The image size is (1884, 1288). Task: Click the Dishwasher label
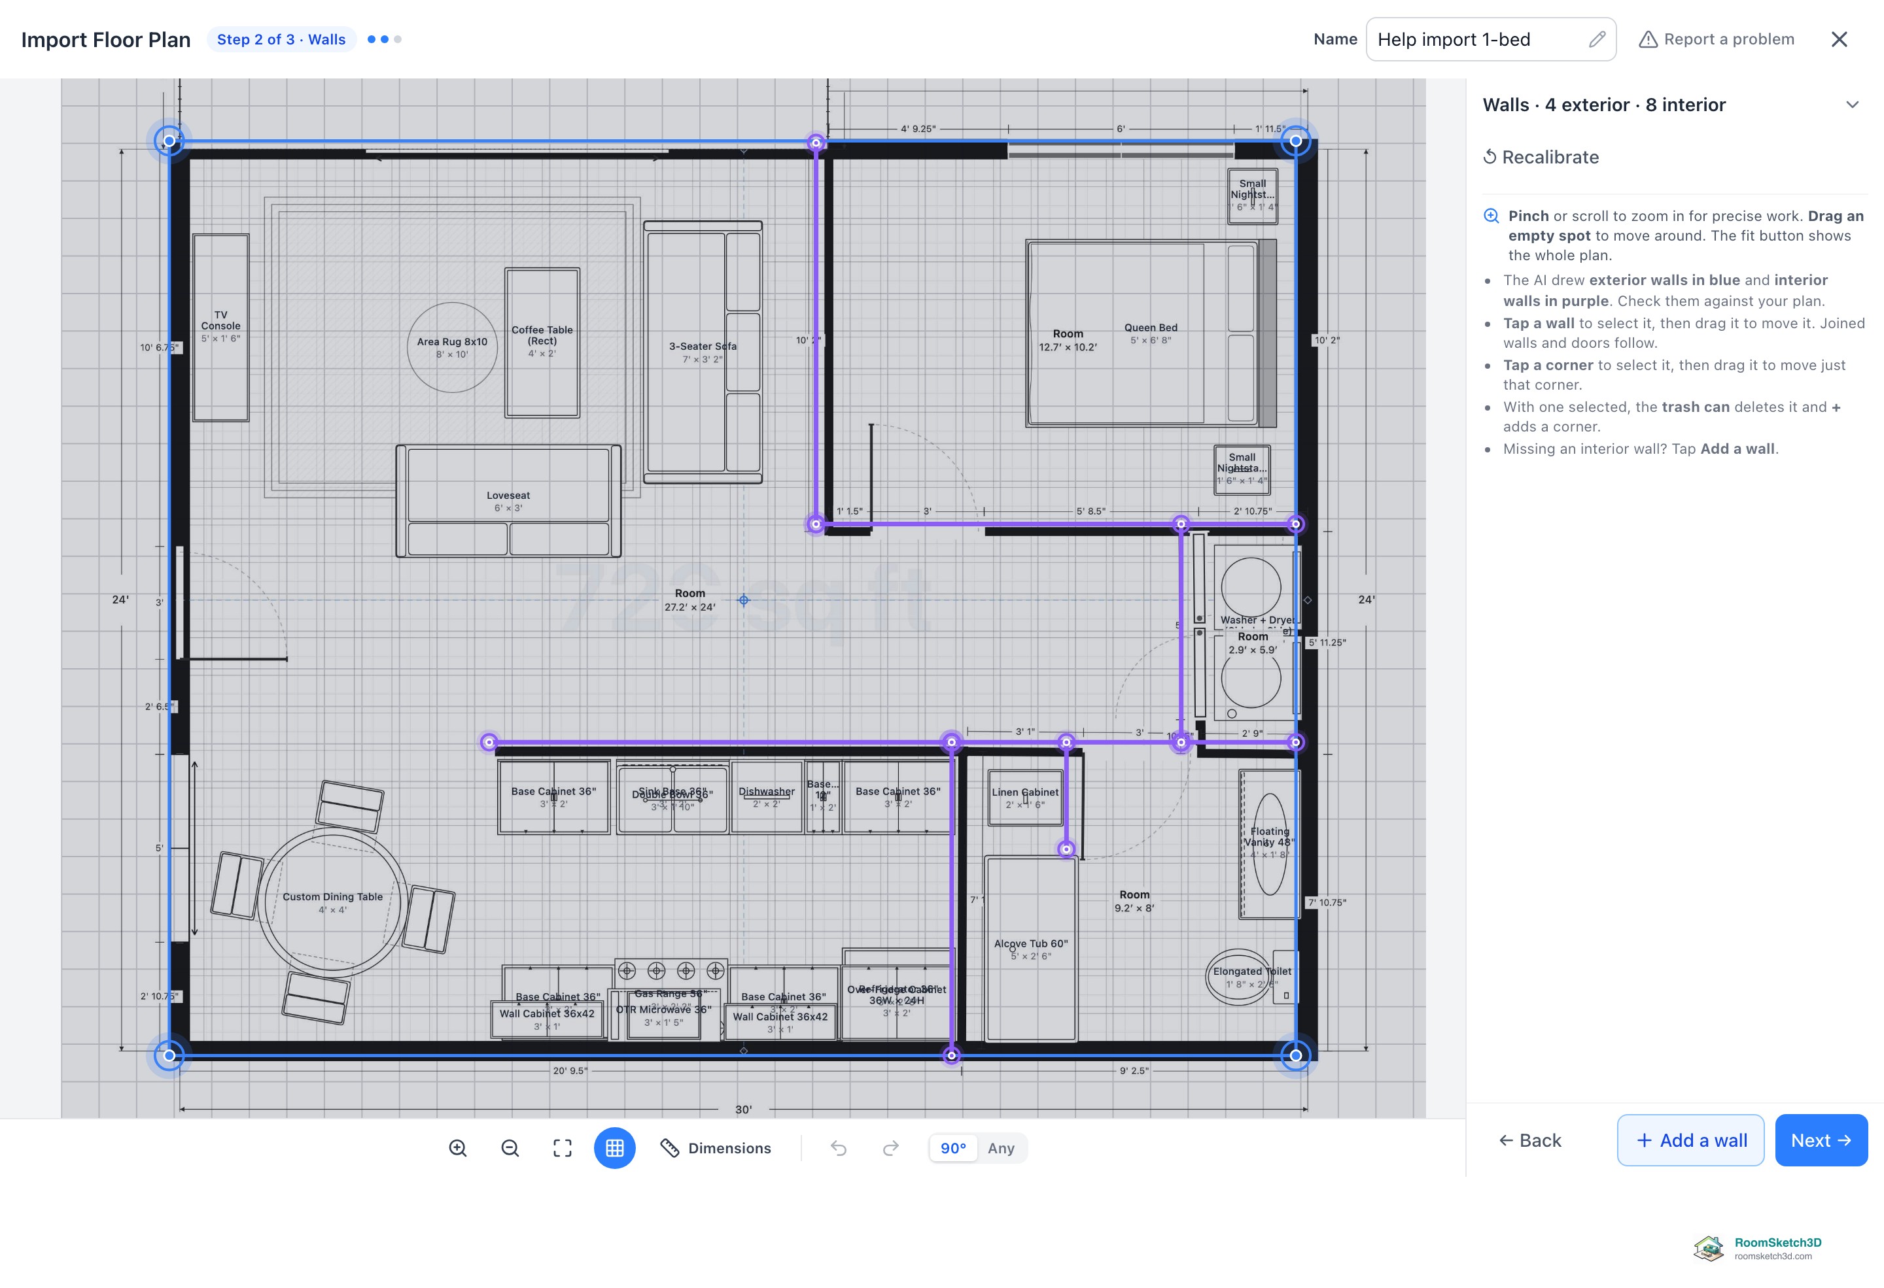766,791
